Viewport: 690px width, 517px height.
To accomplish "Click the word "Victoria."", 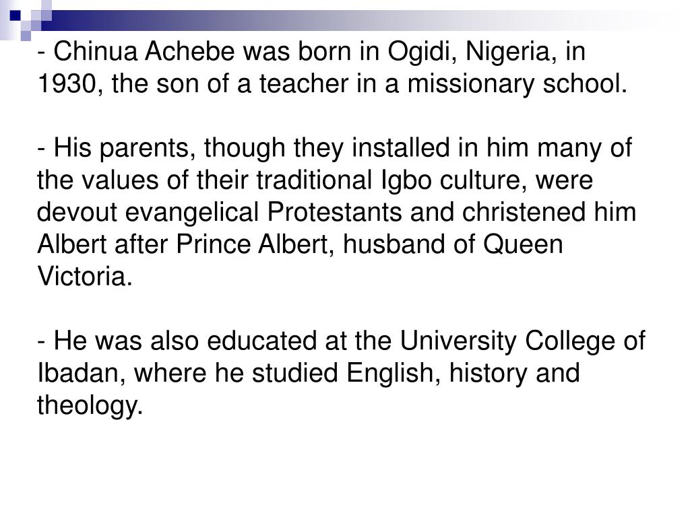I will point(84,277).
